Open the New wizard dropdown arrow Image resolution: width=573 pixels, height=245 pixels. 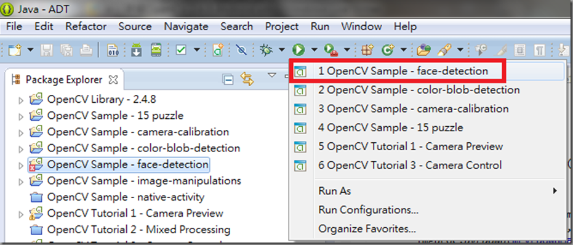point(30,50)
